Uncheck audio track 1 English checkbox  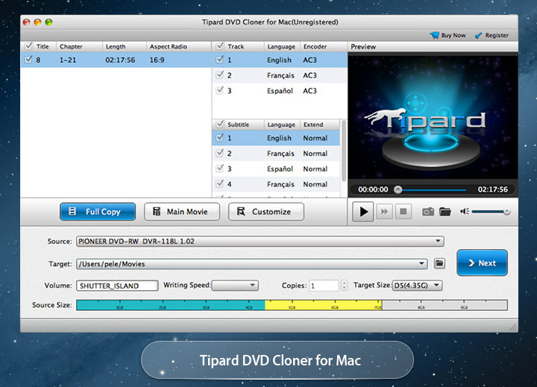click(220, 59)
